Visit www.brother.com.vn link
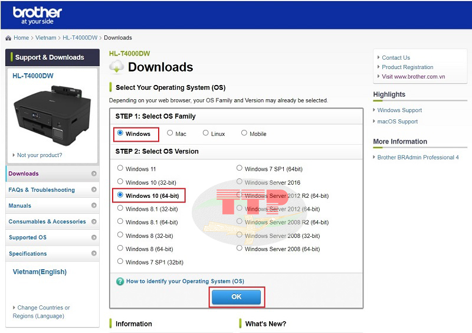This screenshot has width=472, height=333. [414, 77]
